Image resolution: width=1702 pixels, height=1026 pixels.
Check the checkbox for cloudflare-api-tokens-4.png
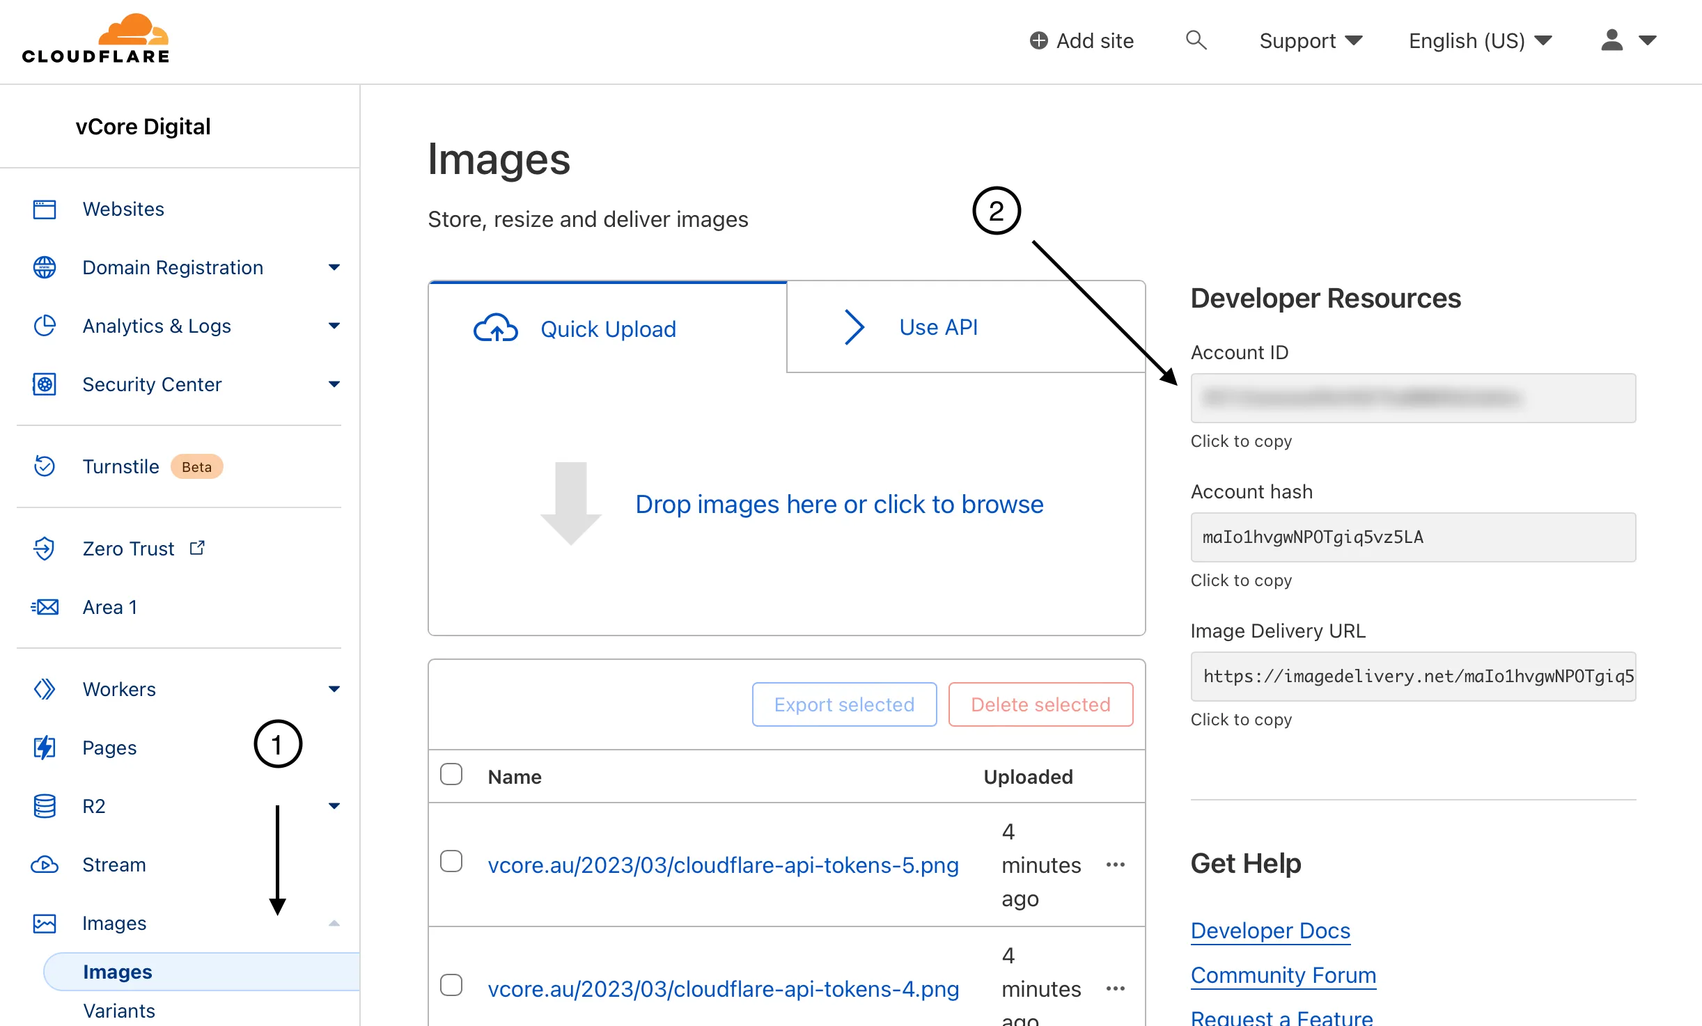[x=451, y=985]
